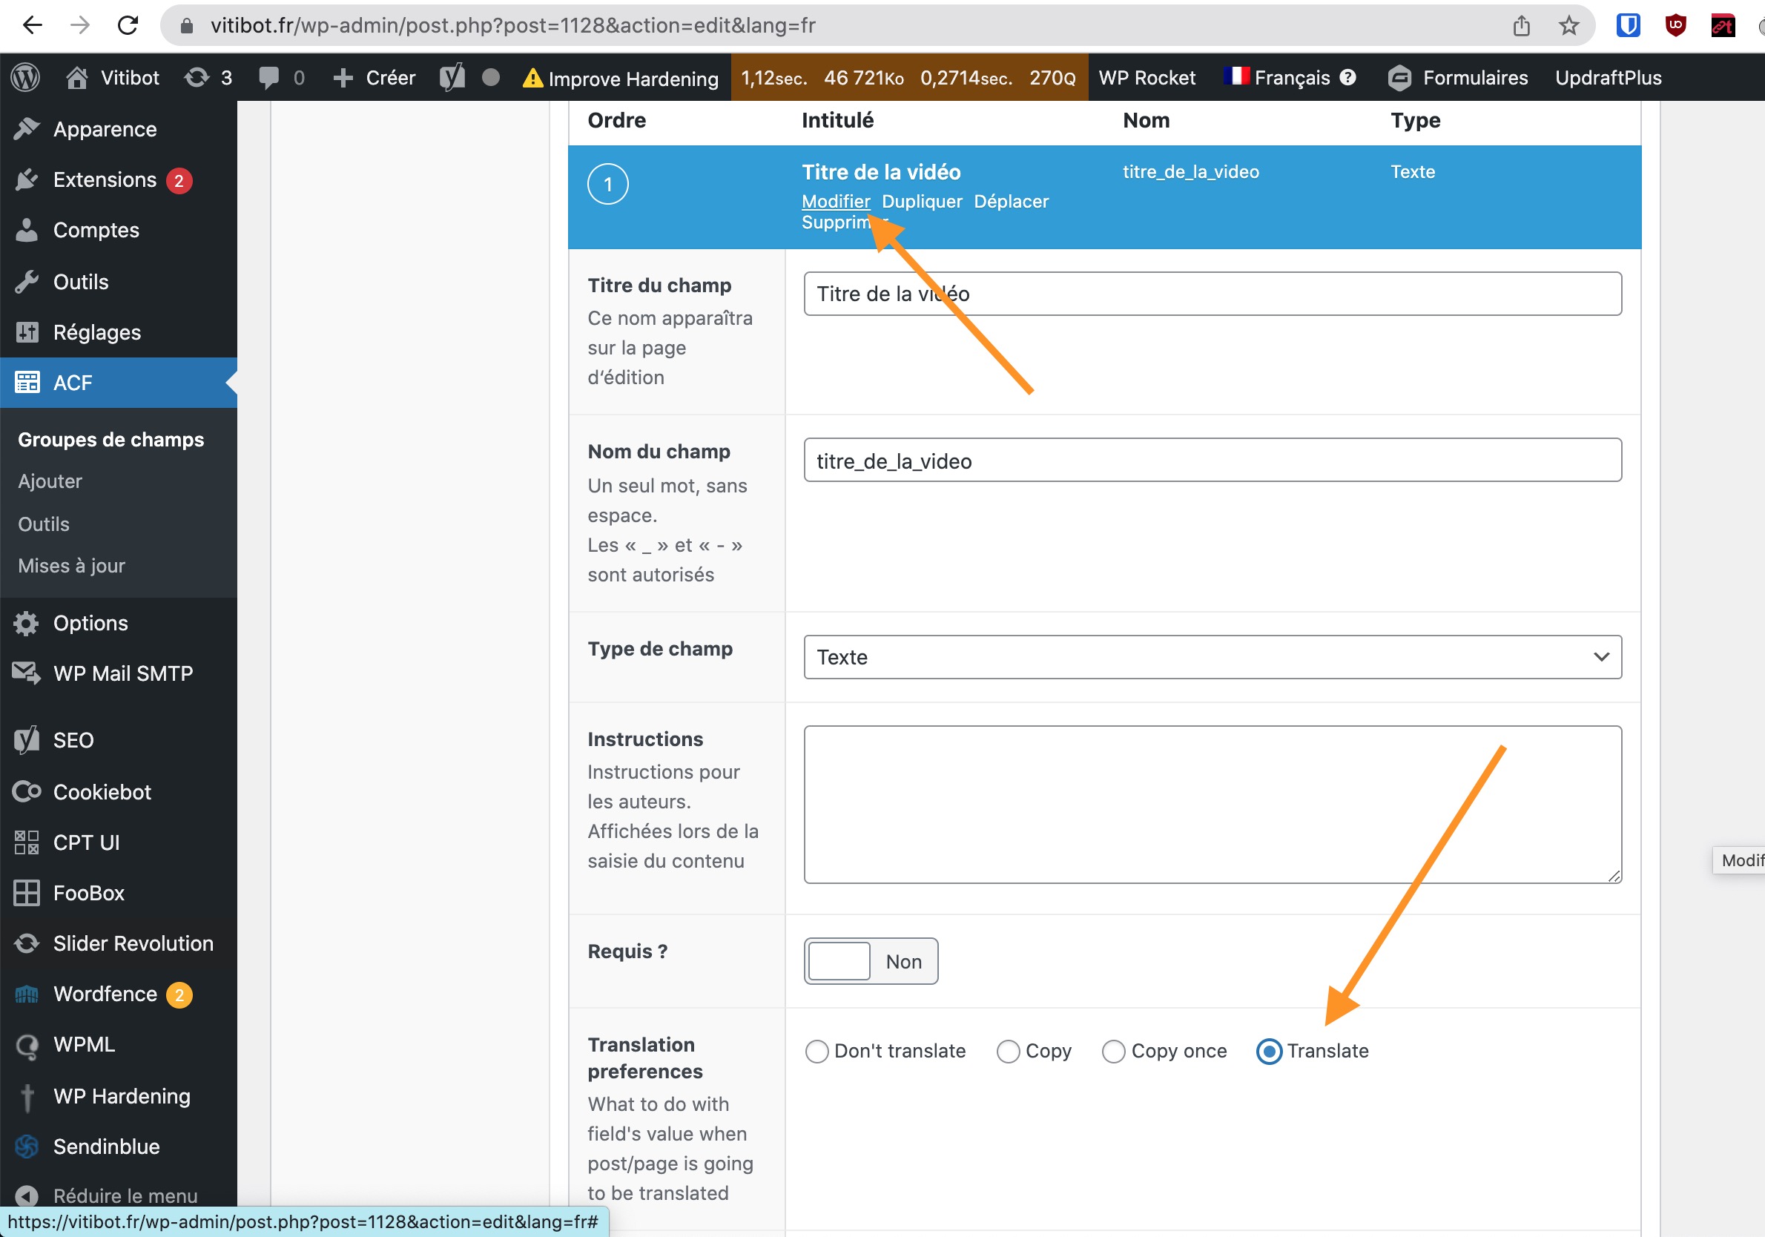Open the WP Hardening sidebar menu
This screenshot has width=1765, height=1237.
pos(119,1095)
